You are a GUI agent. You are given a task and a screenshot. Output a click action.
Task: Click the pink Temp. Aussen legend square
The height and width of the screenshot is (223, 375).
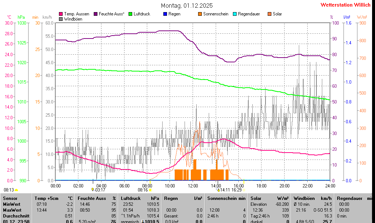pos(61,14)
